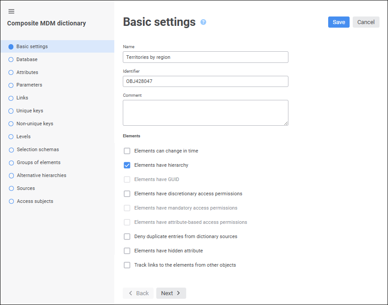
Task: Click the Cancel button
Action: [x=366, y=22]
